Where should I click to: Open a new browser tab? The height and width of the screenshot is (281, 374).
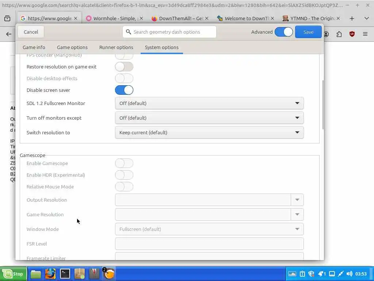click(x=352, y=18)
